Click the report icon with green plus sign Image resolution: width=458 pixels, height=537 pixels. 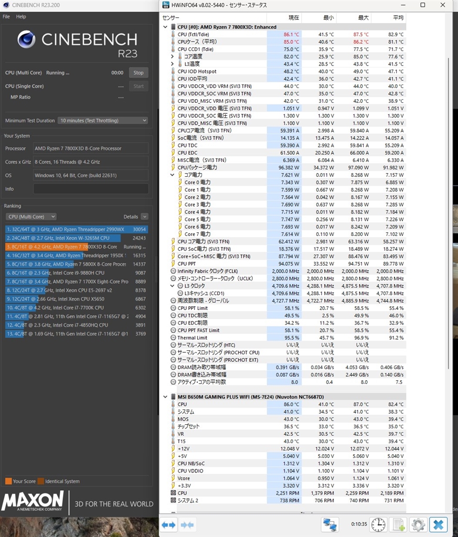pyautogui.click(x=398, y=524)
